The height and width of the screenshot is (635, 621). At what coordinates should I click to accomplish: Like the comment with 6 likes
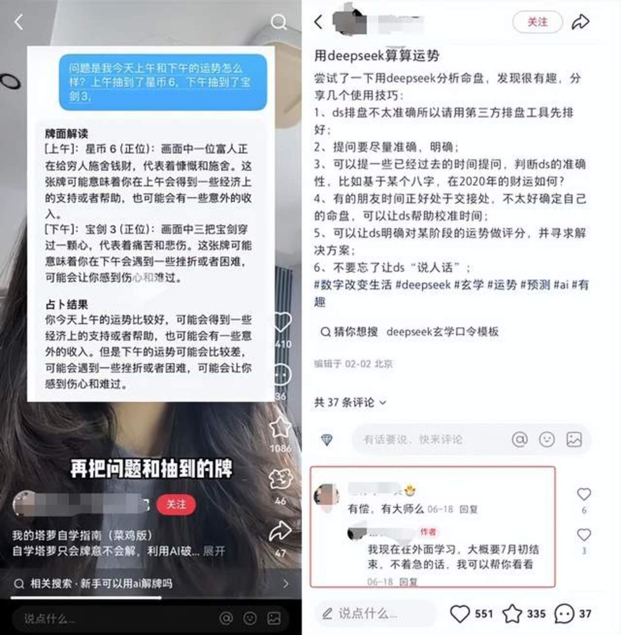584,494
